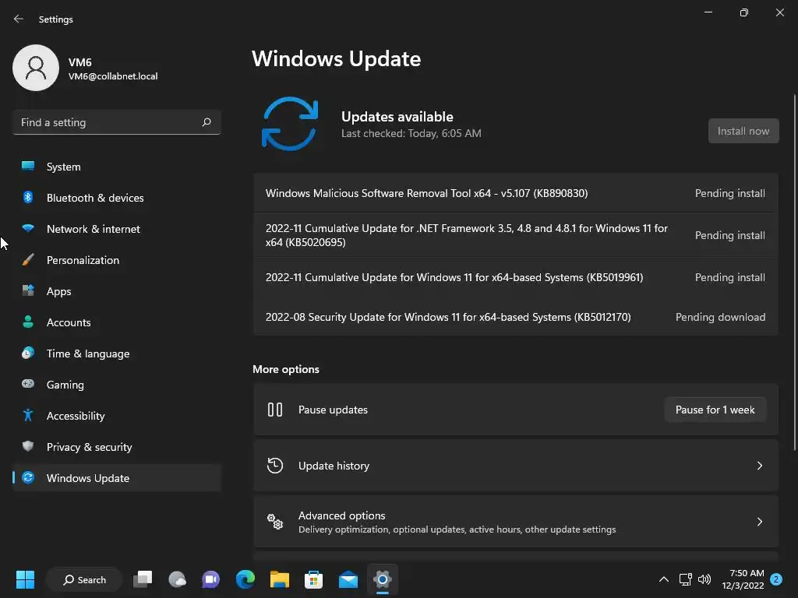Viewport: 798px width, 598px height.
Task: Open Accessibility settings
Action: [117, 416]
